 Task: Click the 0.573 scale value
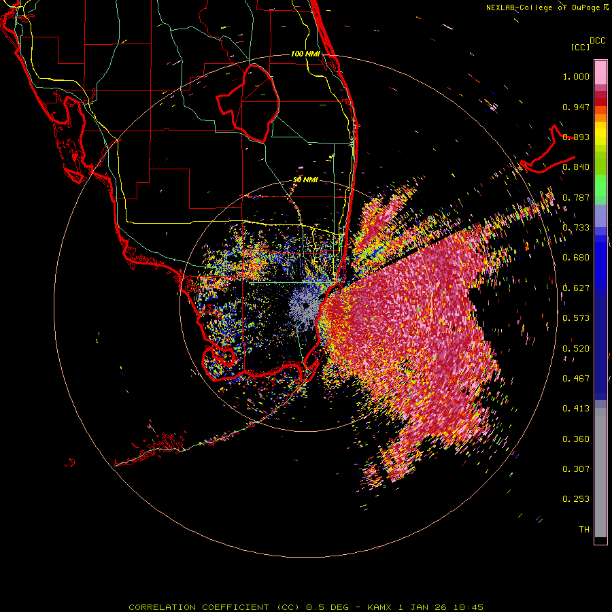pos(576,318)
